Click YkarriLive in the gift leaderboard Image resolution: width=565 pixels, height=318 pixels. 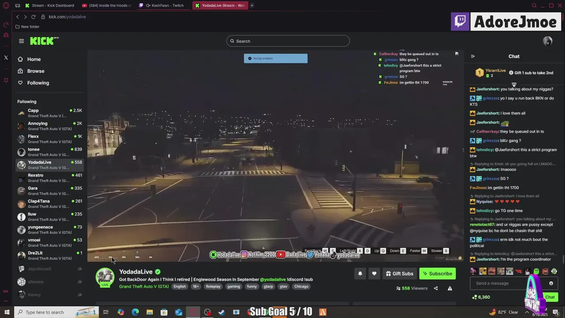click(x=496, y=70)
